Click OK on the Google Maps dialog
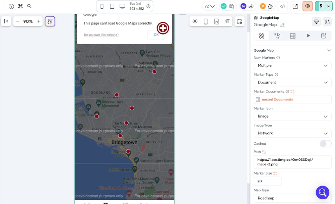This screenshot has height=204, width=335. (x=156, y=35)
